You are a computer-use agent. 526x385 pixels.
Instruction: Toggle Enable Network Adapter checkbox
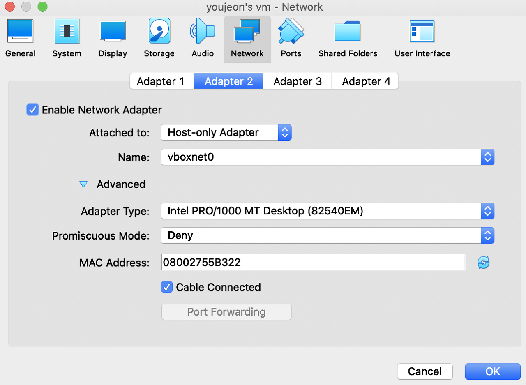tap(32, 110)
